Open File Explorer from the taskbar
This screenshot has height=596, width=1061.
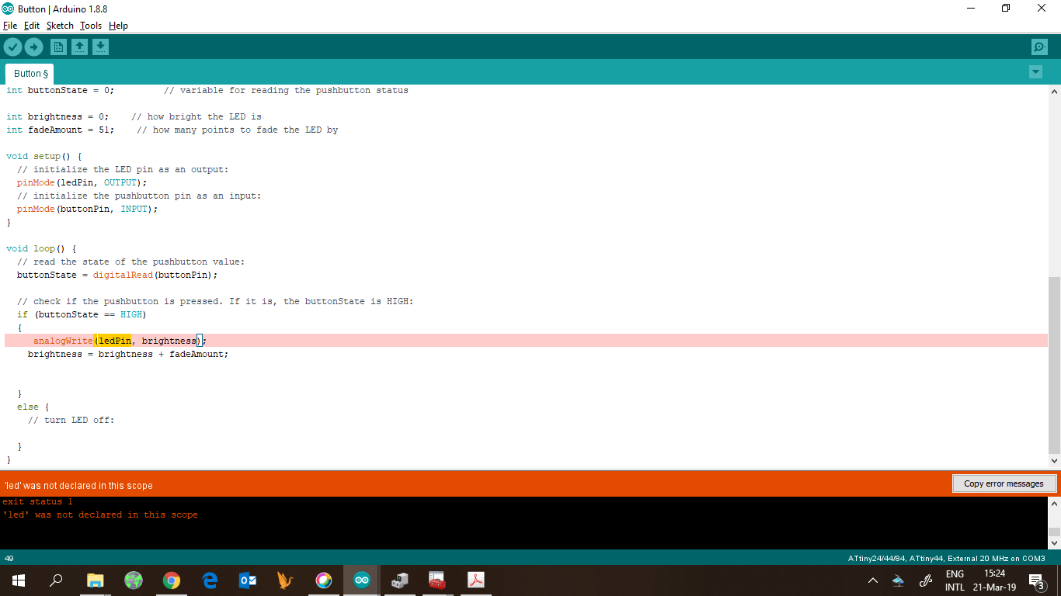click(95, 580)
